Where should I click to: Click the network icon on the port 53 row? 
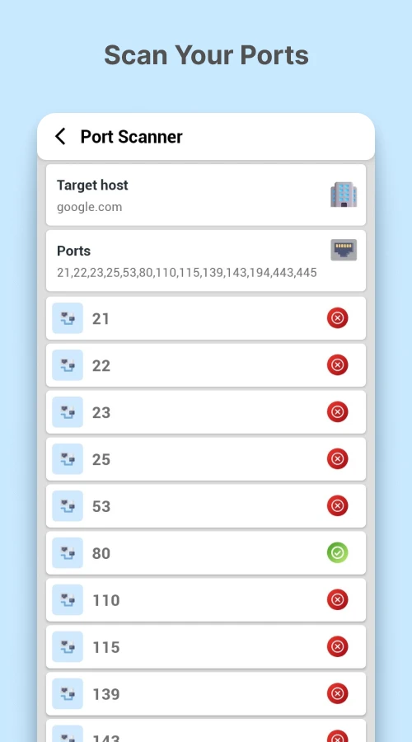68,506
